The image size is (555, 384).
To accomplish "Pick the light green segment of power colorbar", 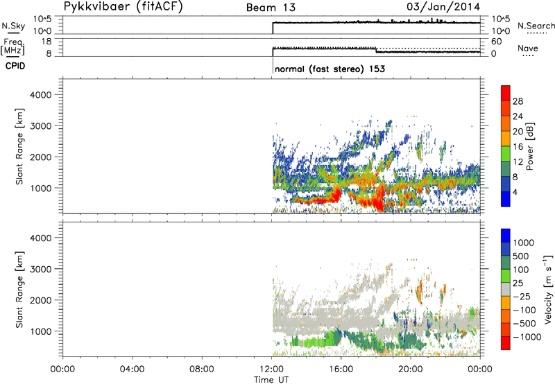I will pos(506,154).
